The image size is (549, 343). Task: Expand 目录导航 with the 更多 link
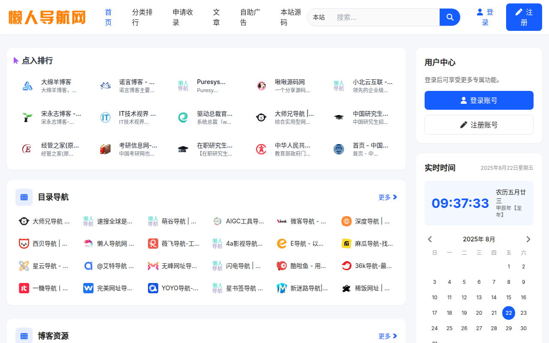pos(388,197)
